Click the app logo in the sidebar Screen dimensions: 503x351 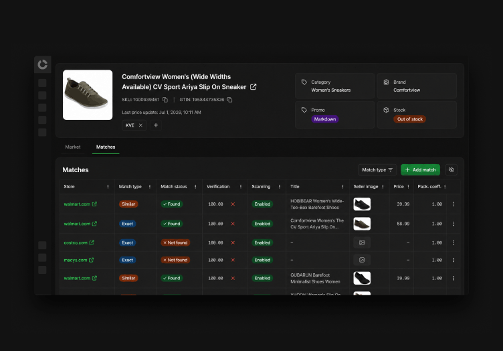(42, 64)
